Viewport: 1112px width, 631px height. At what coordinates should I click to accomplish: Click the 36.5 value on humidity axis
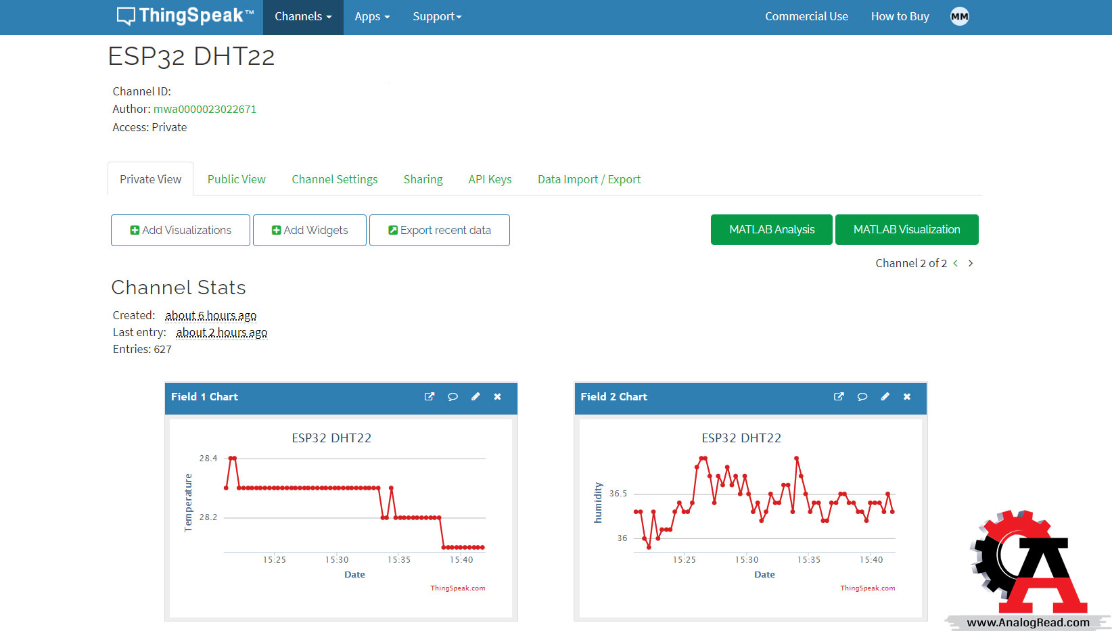(x=618, y=494)
